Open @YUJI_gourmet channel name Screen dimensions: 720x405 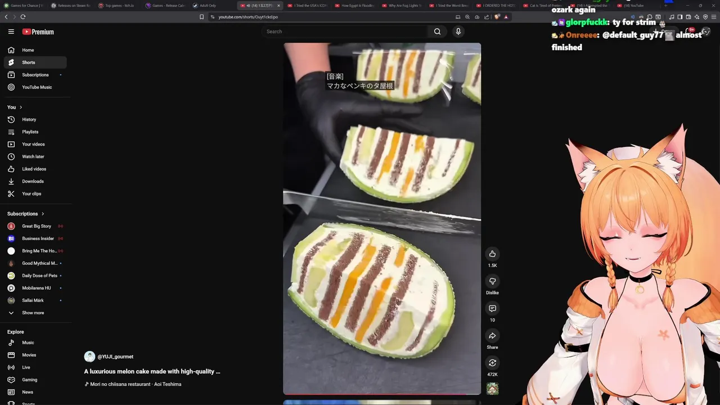[115, 357]
